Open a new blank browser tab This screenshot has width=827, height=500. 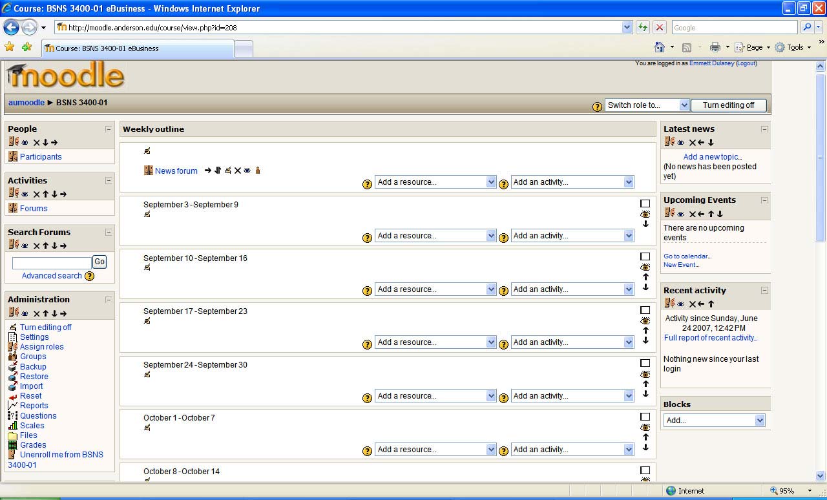[243, 48]
